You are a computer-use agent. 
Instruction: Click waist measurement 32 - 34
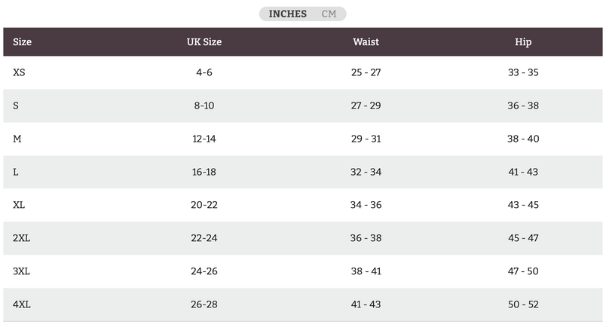[x=366, y=172]
